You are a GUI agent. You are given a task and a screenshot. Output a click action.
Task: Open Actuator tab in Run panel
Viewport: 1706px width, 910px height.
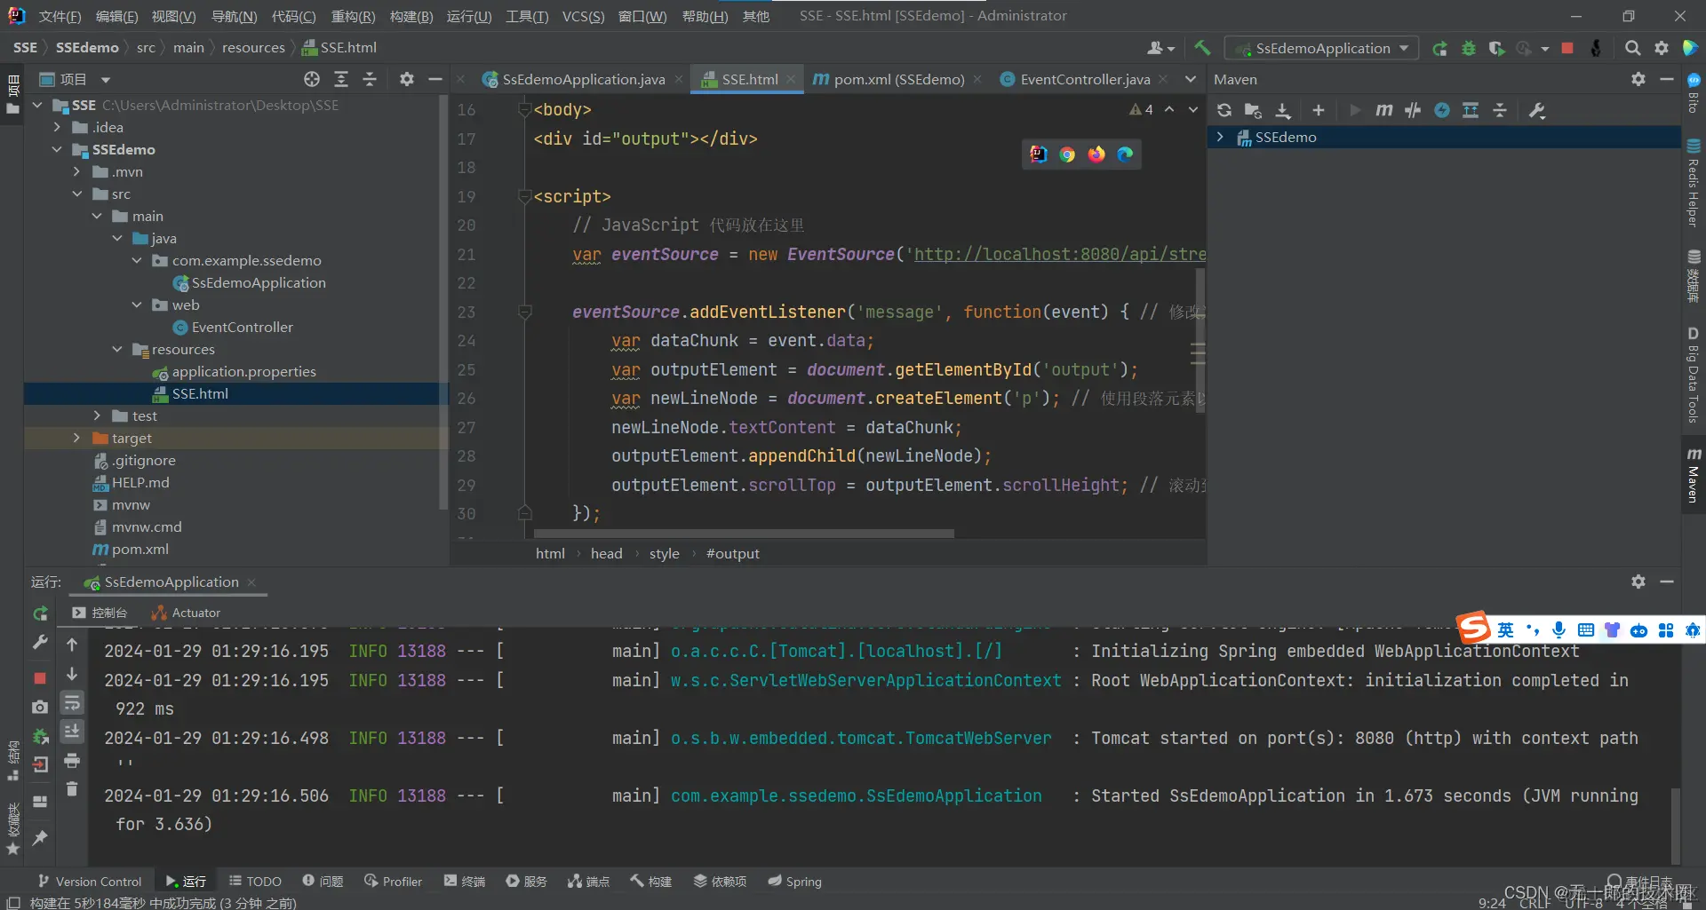point(186,613)
